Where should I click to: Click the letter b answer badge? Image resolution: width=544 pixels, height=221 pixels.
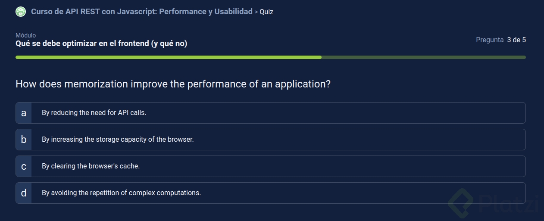coord(24,140)
